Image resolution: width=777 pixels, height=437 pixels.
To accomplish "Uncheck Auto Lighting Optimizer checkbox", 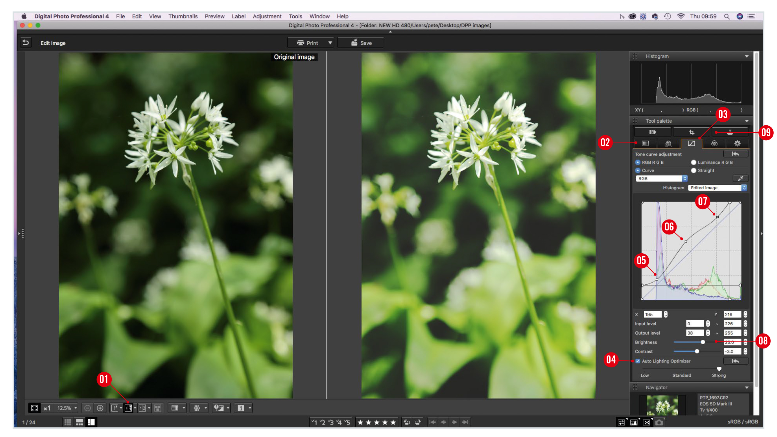I will (638, 361).
